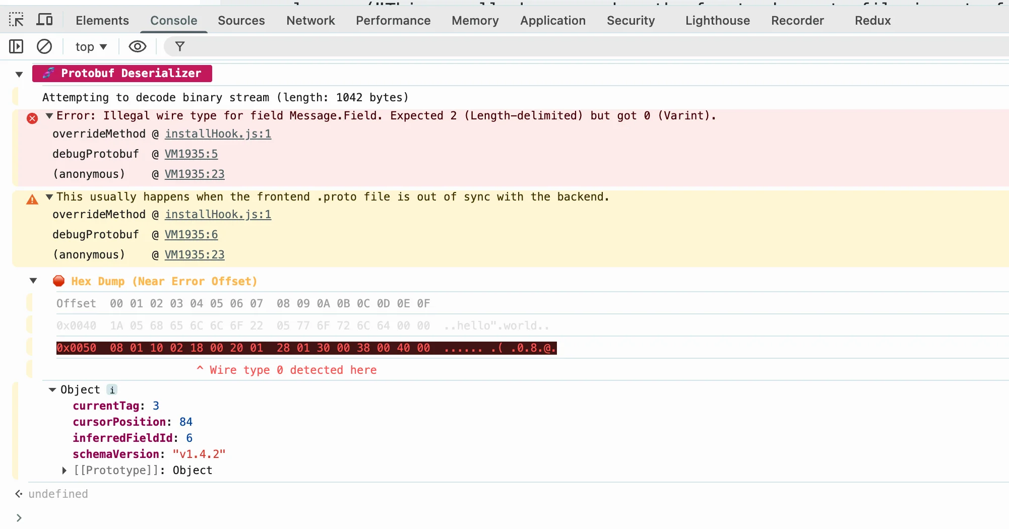This screenshot has width=1009, height=529.
Task: Select the Console tab
Action: [174, 21]
